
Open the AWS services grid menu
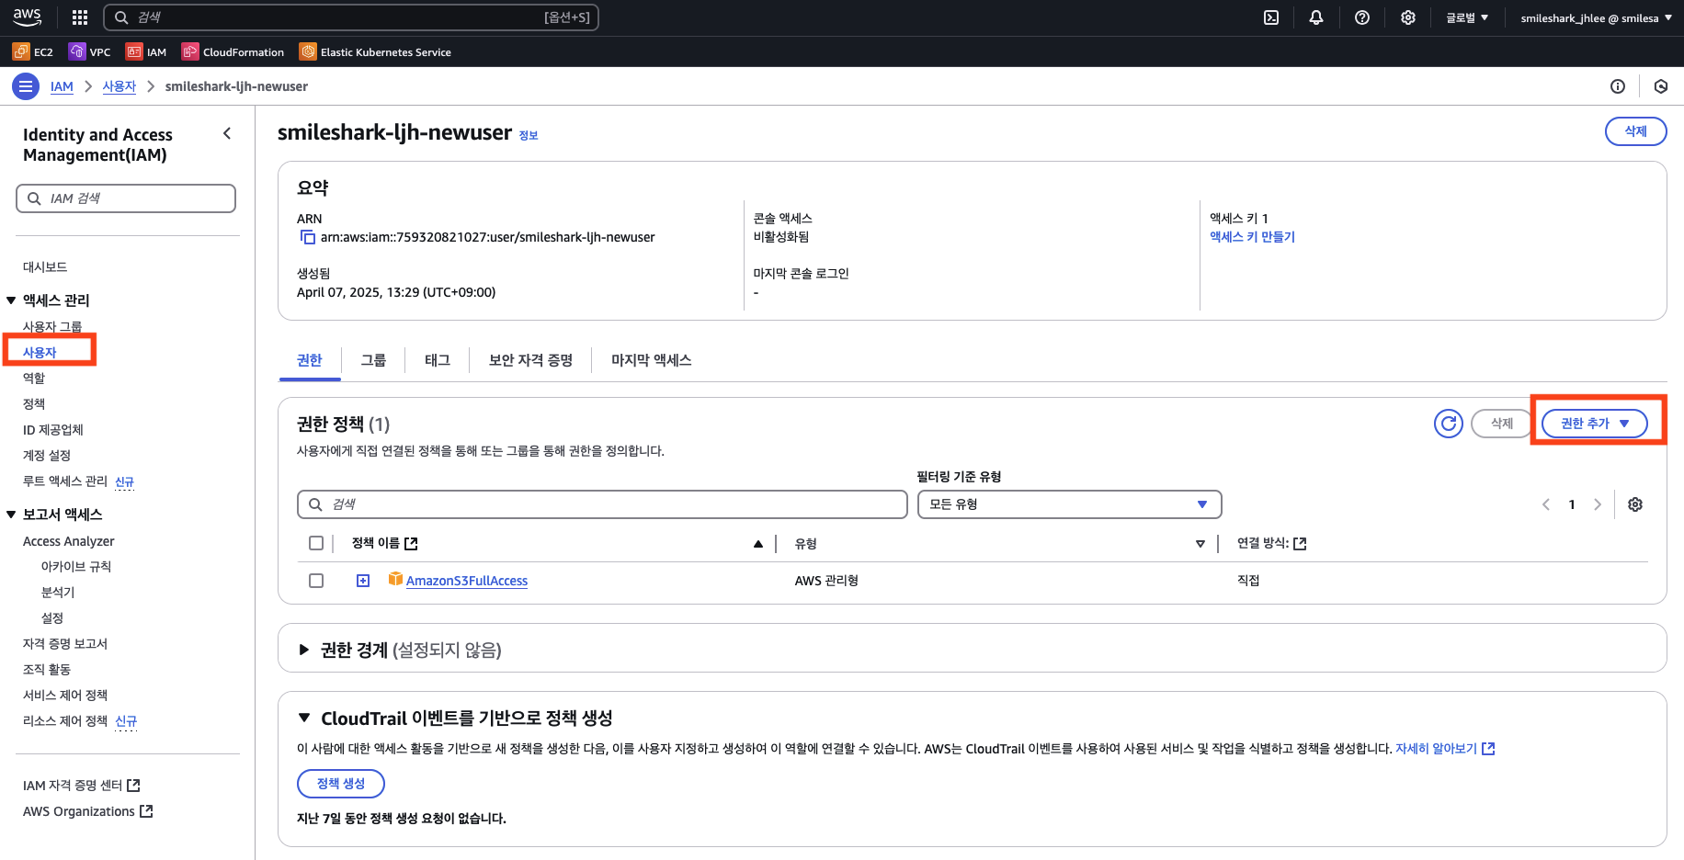(80, 17)
